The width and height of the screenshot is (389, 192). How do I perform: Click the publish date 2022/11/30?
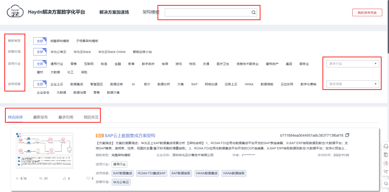pyautogui.click(x=341, y=155)
